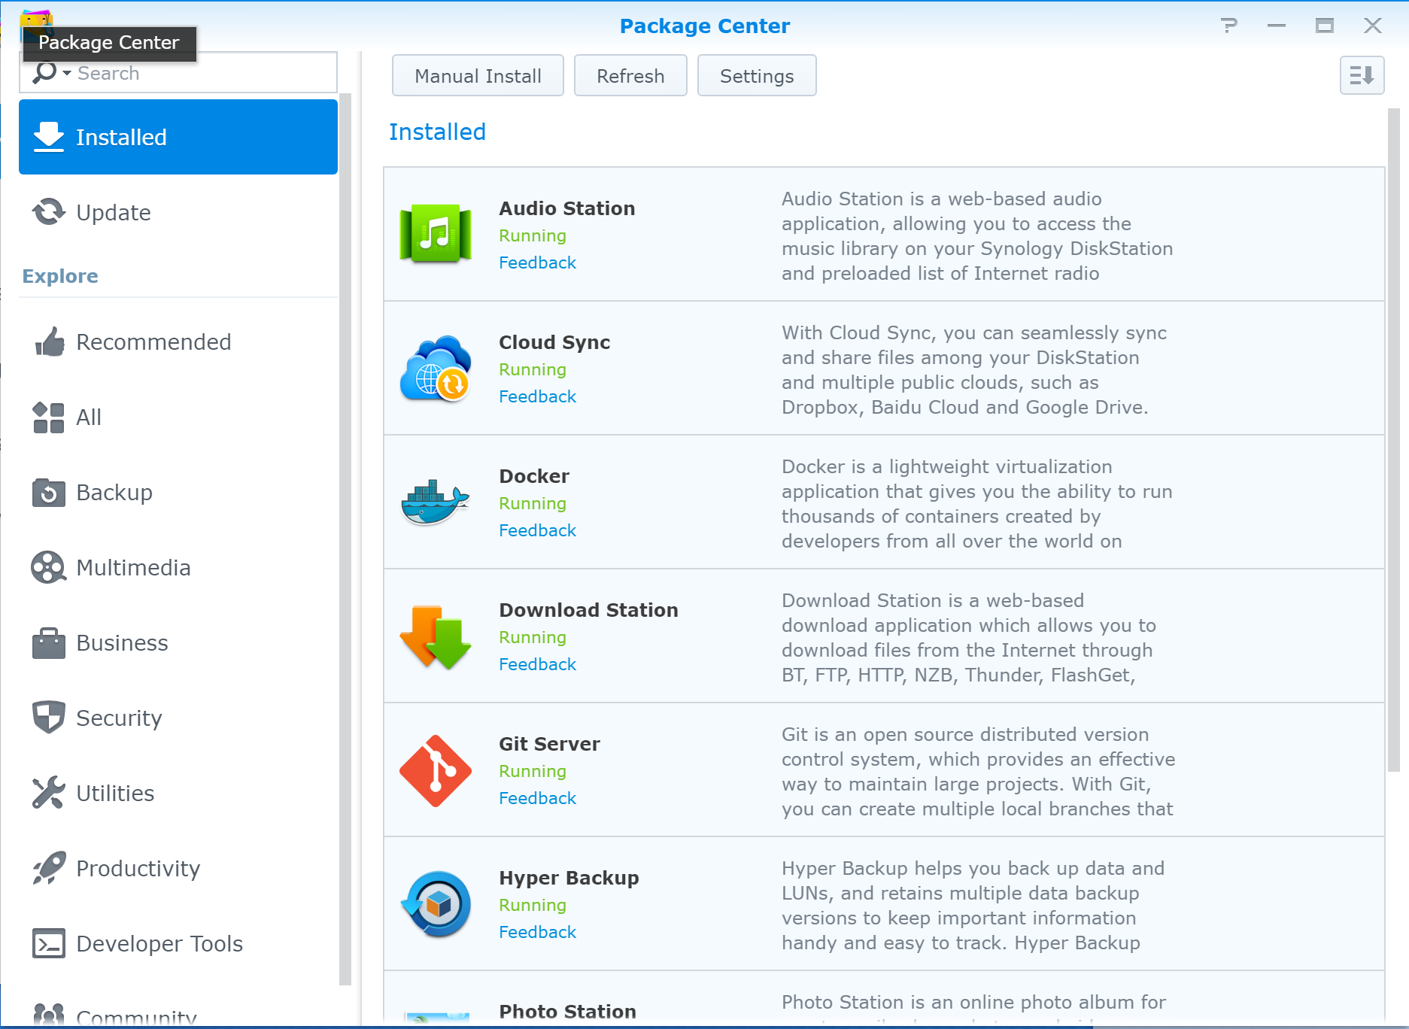The image size is (1409, 1029).
Task: Click Feedback link under Docker
Action: [537, 530]
